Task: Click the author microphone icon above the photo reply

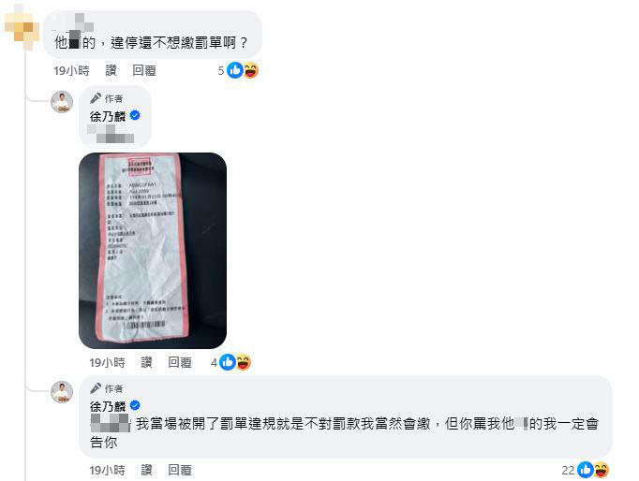Action: coord(96,98)
